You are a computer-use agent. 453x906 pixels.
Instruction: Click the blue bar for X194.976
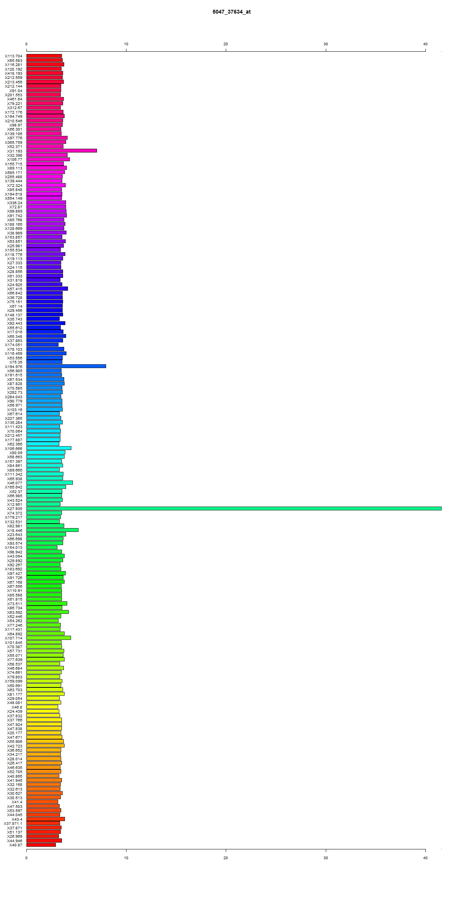point(66,366)
